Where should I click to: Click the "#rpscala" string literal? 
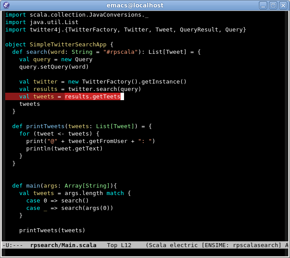pos(121,52)
